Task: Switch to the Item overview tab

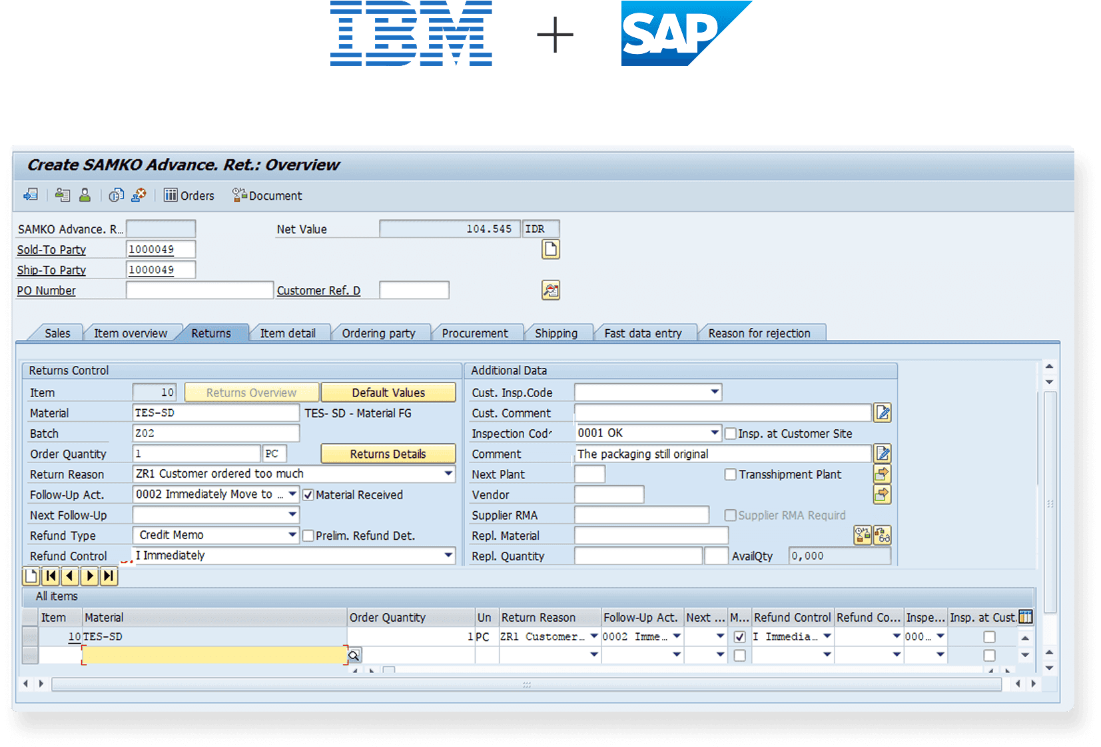Action: [131, 333]
